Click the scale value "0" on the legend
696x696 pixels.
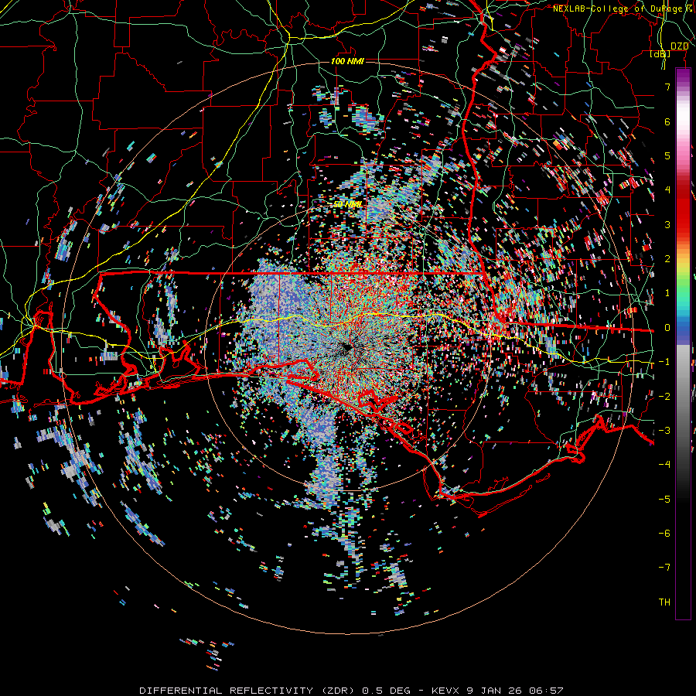(667, 328)
